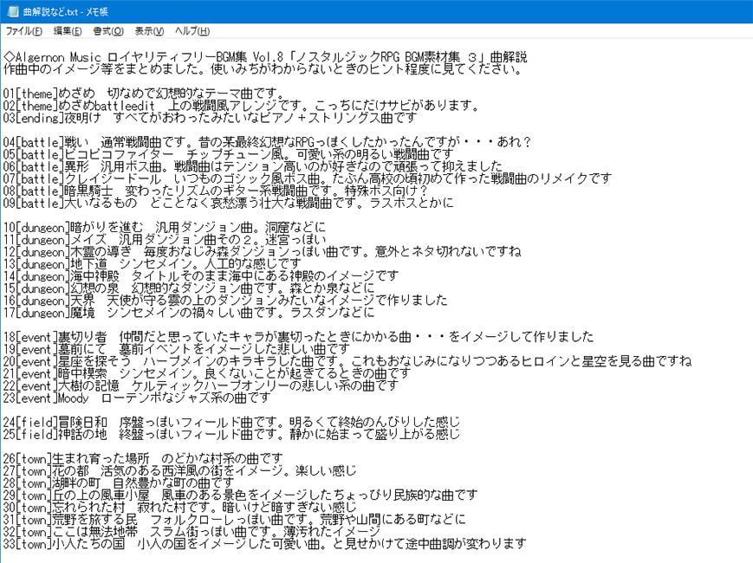Click the line 26[town]生まれ育った場所
The image size is (753, 563).
coord(143,459)
